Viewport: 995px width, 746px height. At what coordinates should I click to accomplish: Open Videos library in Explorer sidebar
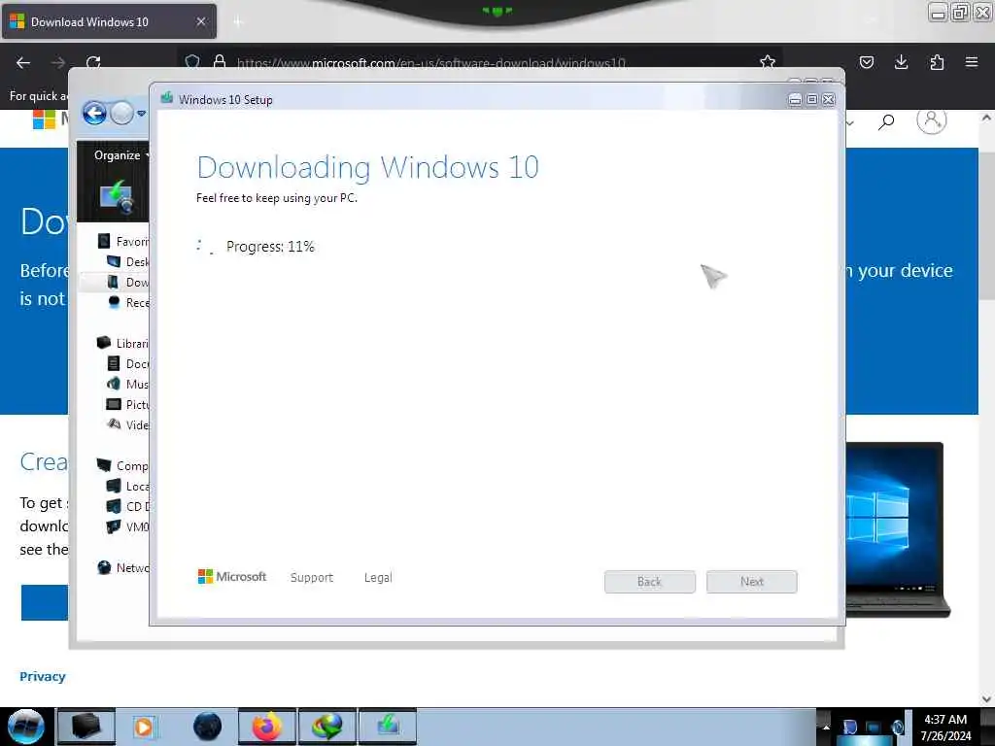(127, 424)
